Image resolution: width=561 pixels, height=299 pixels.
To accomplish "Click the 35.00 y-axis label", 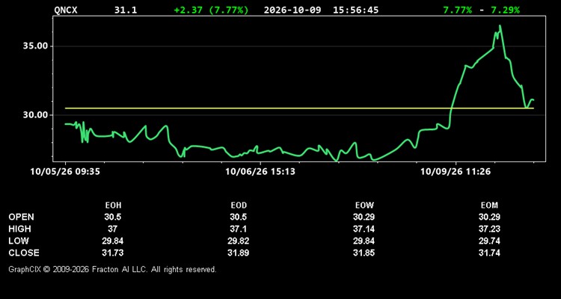I will pos(35,46).
